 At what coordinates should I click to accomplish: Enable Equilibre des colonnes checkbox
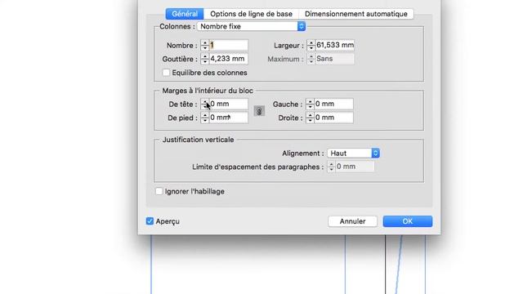click(x=166, y=73)
